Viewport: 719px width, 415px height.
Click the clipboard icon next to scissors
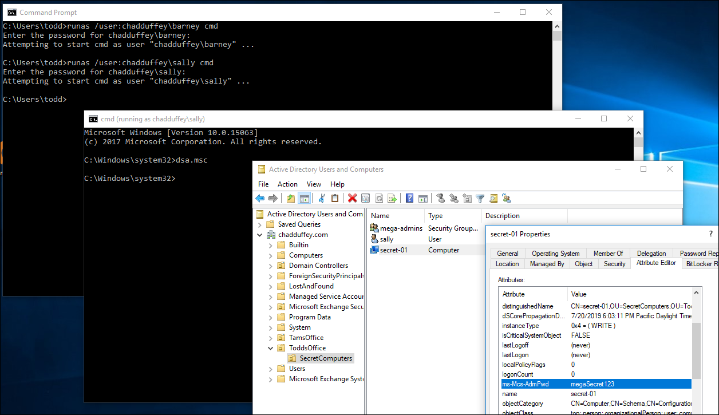point(335,198)
